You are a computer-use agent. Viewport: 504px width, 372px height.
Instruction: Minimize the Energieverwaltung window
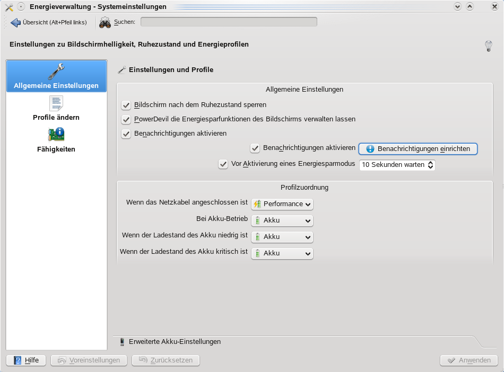pos(458,6)
